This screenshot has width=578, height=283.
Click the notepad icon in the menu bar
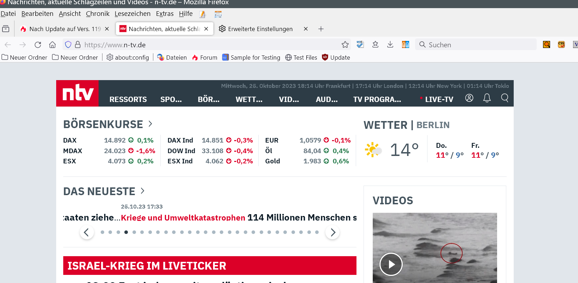point(202,14)
